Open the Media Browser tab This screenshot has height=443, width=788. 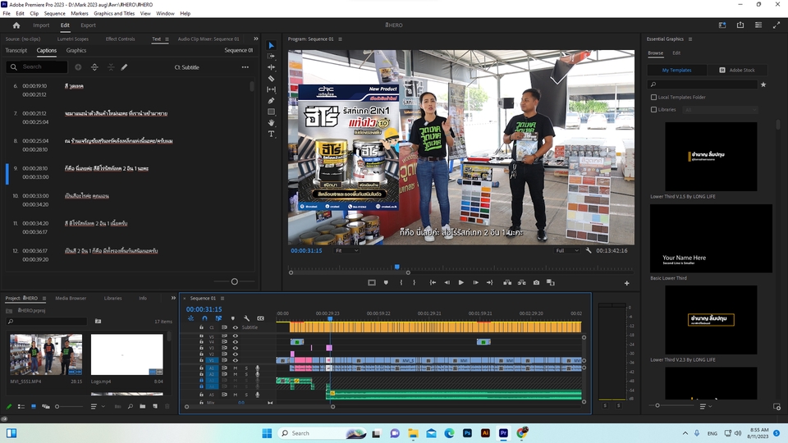click(x=71, y=298)
